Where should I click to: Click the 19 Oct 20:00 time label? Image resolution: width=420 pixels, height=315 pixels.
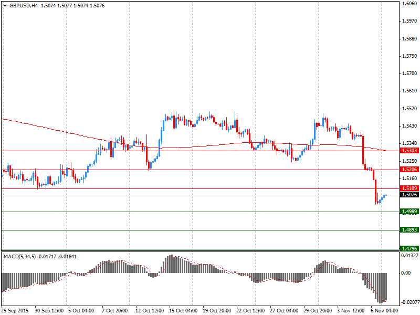tap(217, 311)
